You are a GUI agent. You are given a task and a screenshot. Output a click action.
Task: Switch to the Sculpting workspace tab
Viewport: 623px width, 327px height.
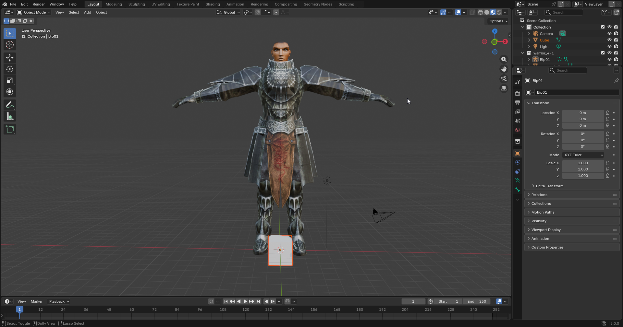137,4
